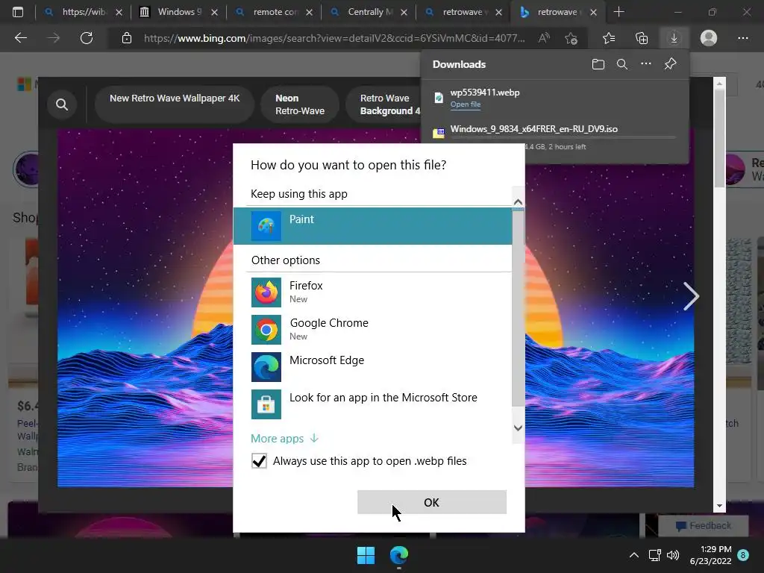The width and height of the screenshot is (764, 573).
Task: Click the address bar URL
Action: coord(334,38)
